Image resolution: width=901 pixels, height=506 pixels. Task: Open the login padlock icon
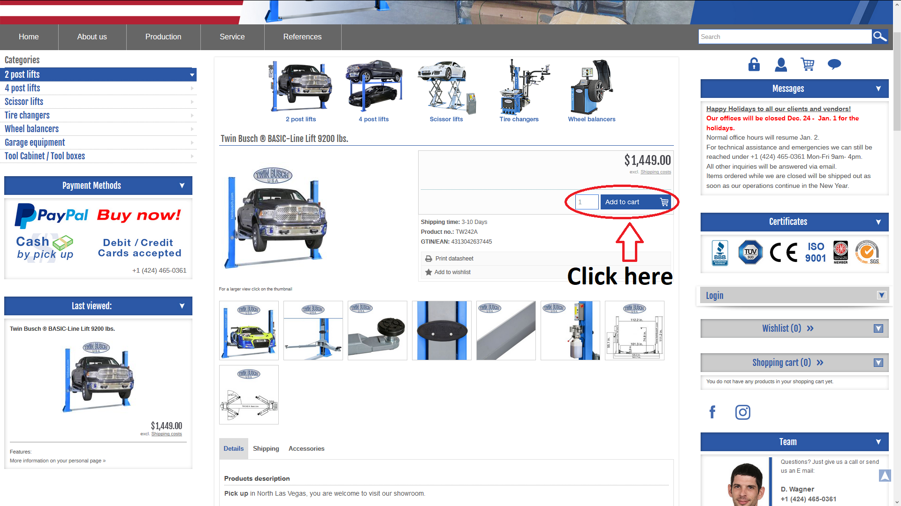754,64
